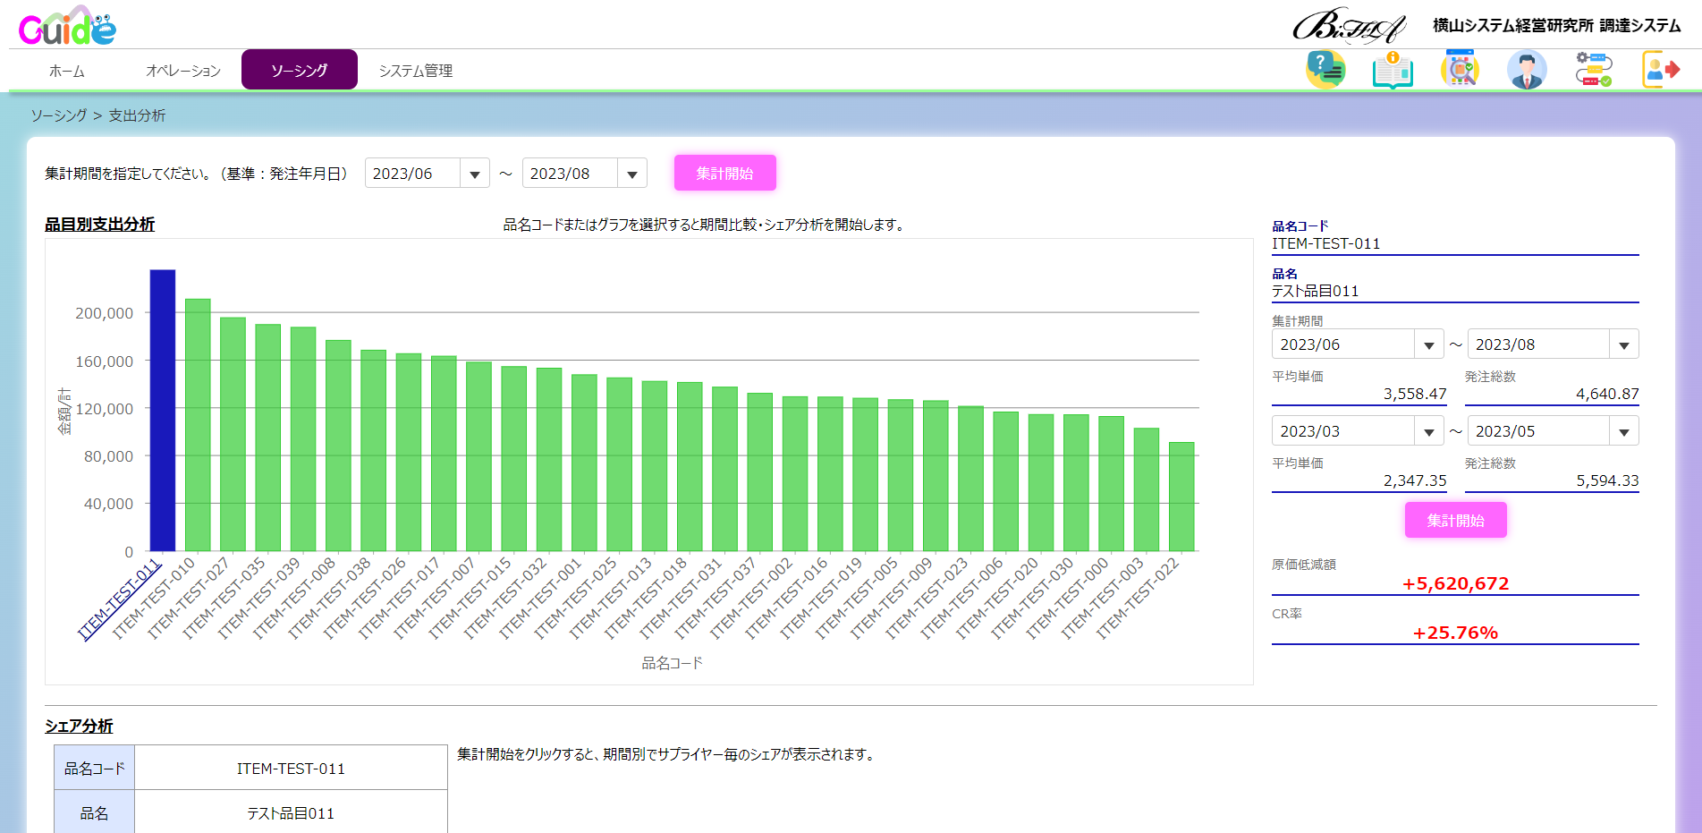Click the ITEM-TEST-009 axis label
This screenshot has height=833, width=1702.
[892, 599]
